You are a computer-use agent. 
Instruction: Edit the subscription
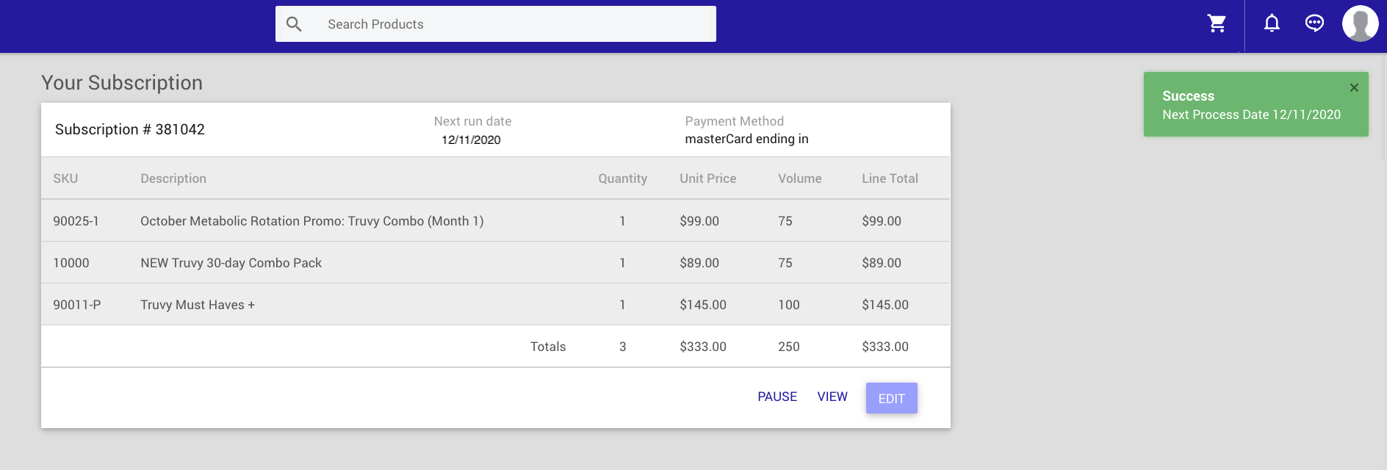click(x=891, y=398)
